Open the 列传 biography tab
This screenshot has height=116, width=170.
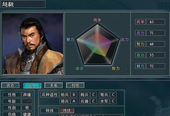(75, 85)
